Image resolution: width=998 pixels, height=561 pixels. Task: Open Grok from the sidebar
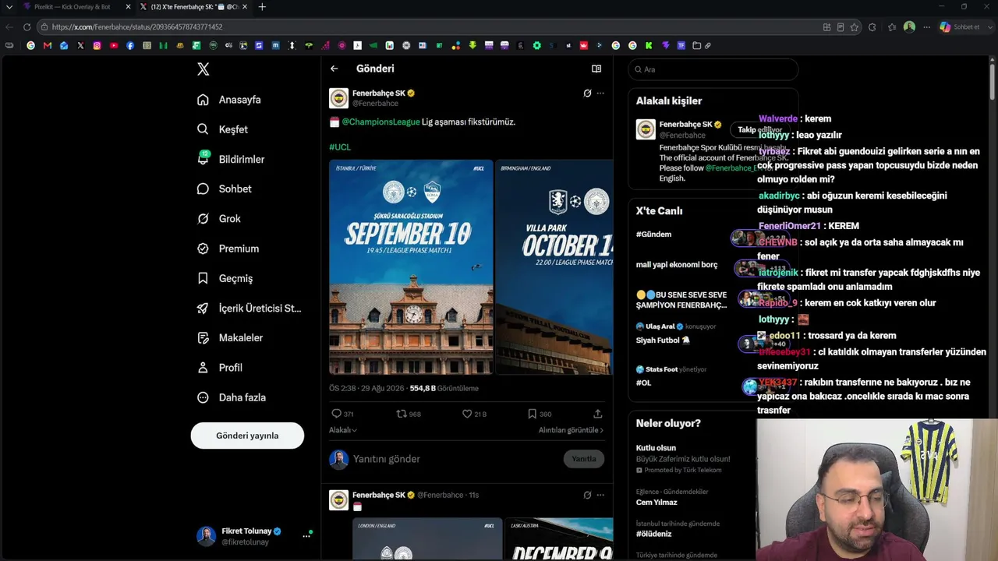pos(218,219)
